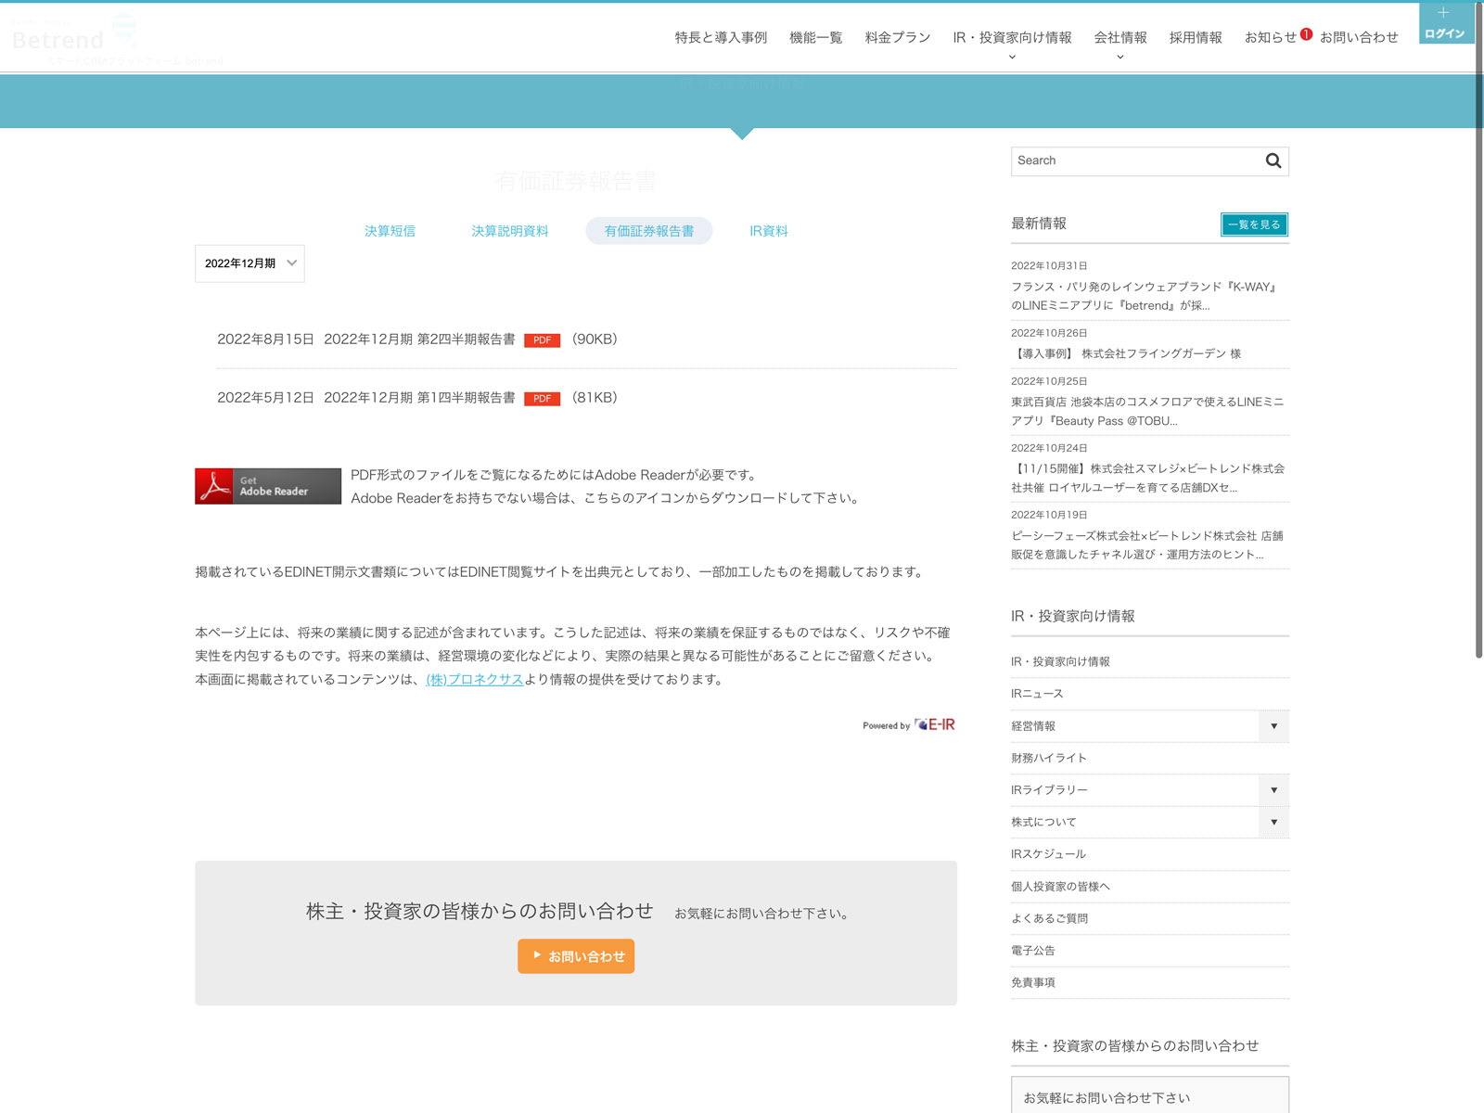Expand the 経営情報 sidebar section
The image size is (1484, 1113).
pos(1273,726)
